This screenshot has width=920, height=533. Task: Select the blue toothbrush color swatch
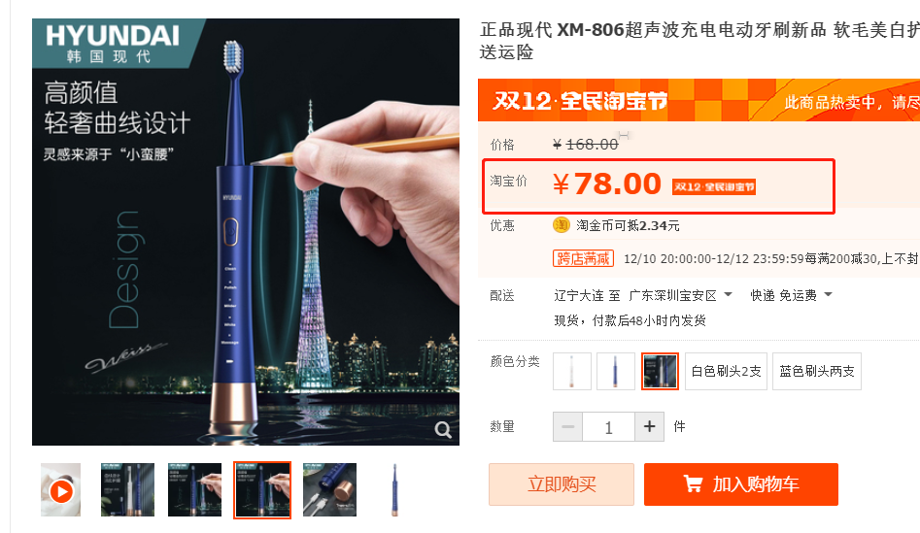click(616, 371)
